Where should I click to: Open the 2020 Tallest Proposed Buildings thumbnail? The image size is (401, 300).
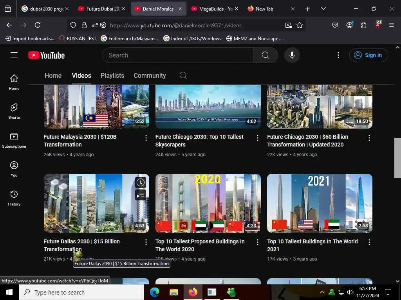[208, 203]
